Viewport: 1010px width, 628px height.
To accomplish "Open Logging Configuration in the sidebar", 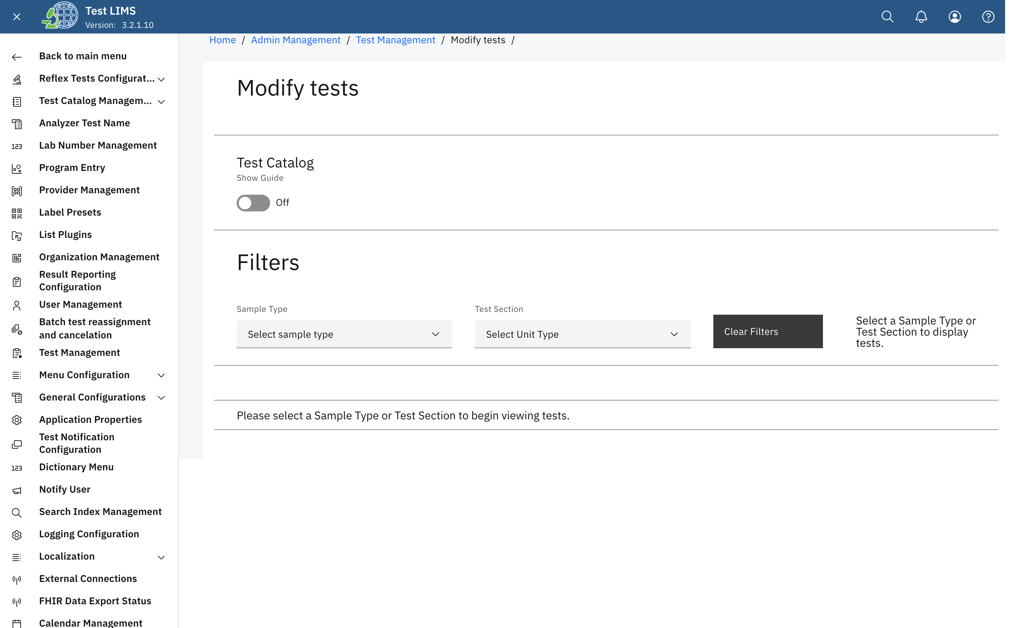I will [x=89, y=534].
